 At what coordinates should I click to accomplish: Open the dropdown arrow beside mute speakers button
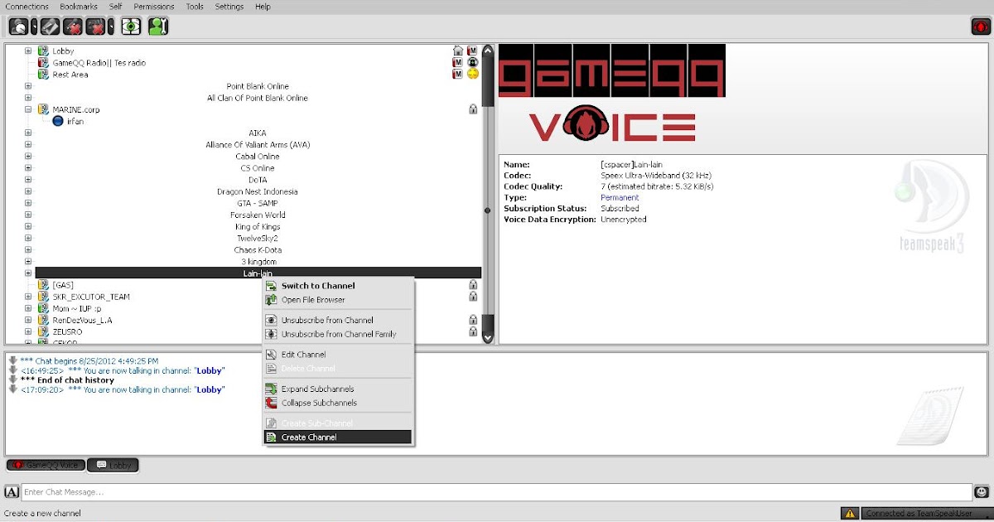(110, 26)
